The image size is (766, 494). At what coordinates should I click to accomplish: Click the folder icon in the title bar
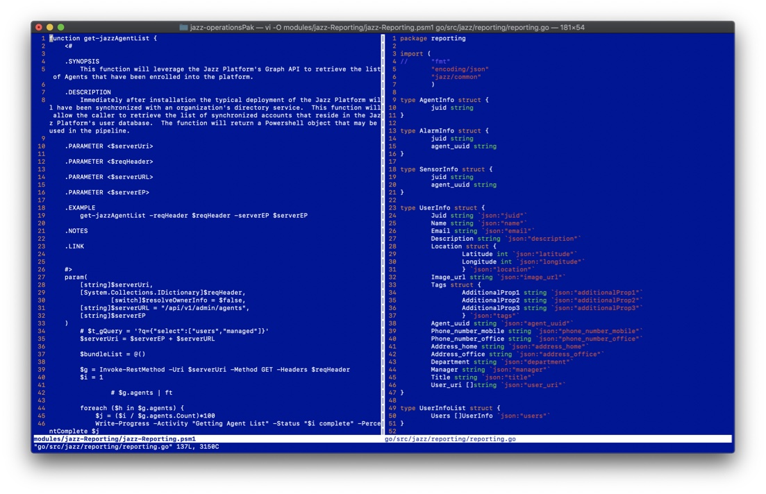183,28
